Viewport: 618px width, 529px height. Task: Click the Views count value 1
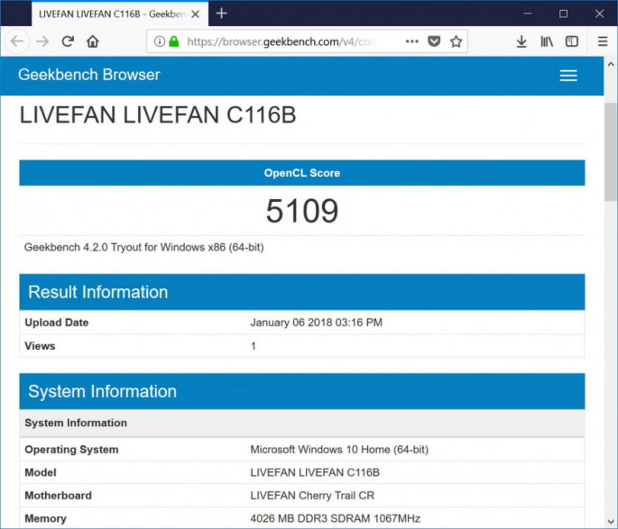[253, 346]
